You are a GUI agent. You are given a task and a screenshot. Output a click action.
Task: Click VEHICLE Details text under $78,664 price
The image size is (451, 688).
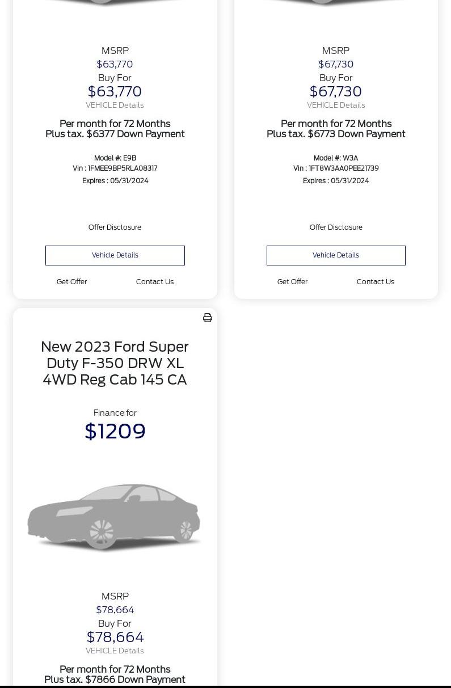[115, 651]
